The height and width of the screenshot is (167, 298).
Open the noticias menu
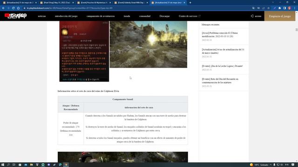click(42, 16)
